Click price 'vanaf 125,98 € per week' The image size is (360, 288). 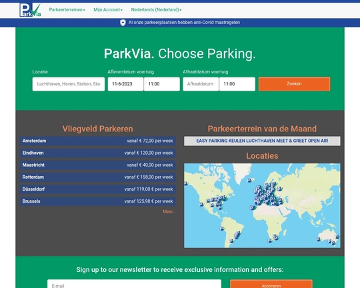[149, 201]
